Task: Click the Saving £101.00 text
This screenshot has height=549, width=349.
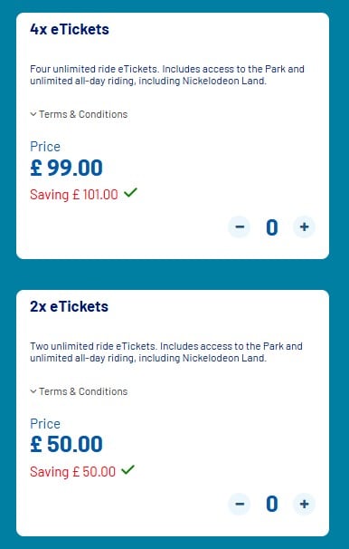Action: (x=74, y=194)
